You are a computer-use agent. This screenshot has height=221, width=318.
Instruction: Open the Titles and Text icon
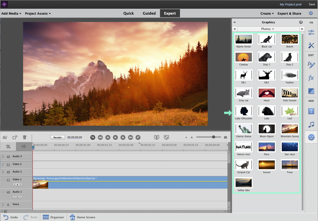point(311,111)
